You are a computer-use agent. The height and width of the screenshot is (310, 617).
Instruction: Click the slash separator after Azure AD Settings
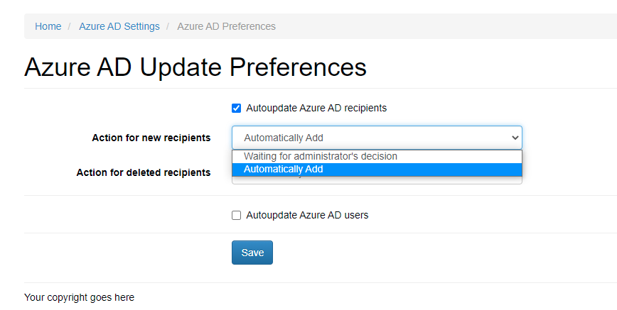[168, 26]
